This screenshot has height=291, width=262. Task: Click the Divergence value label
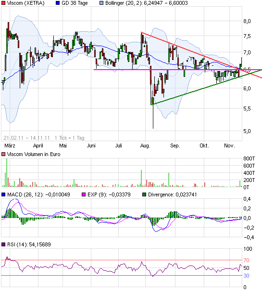[x=173, y=194]
